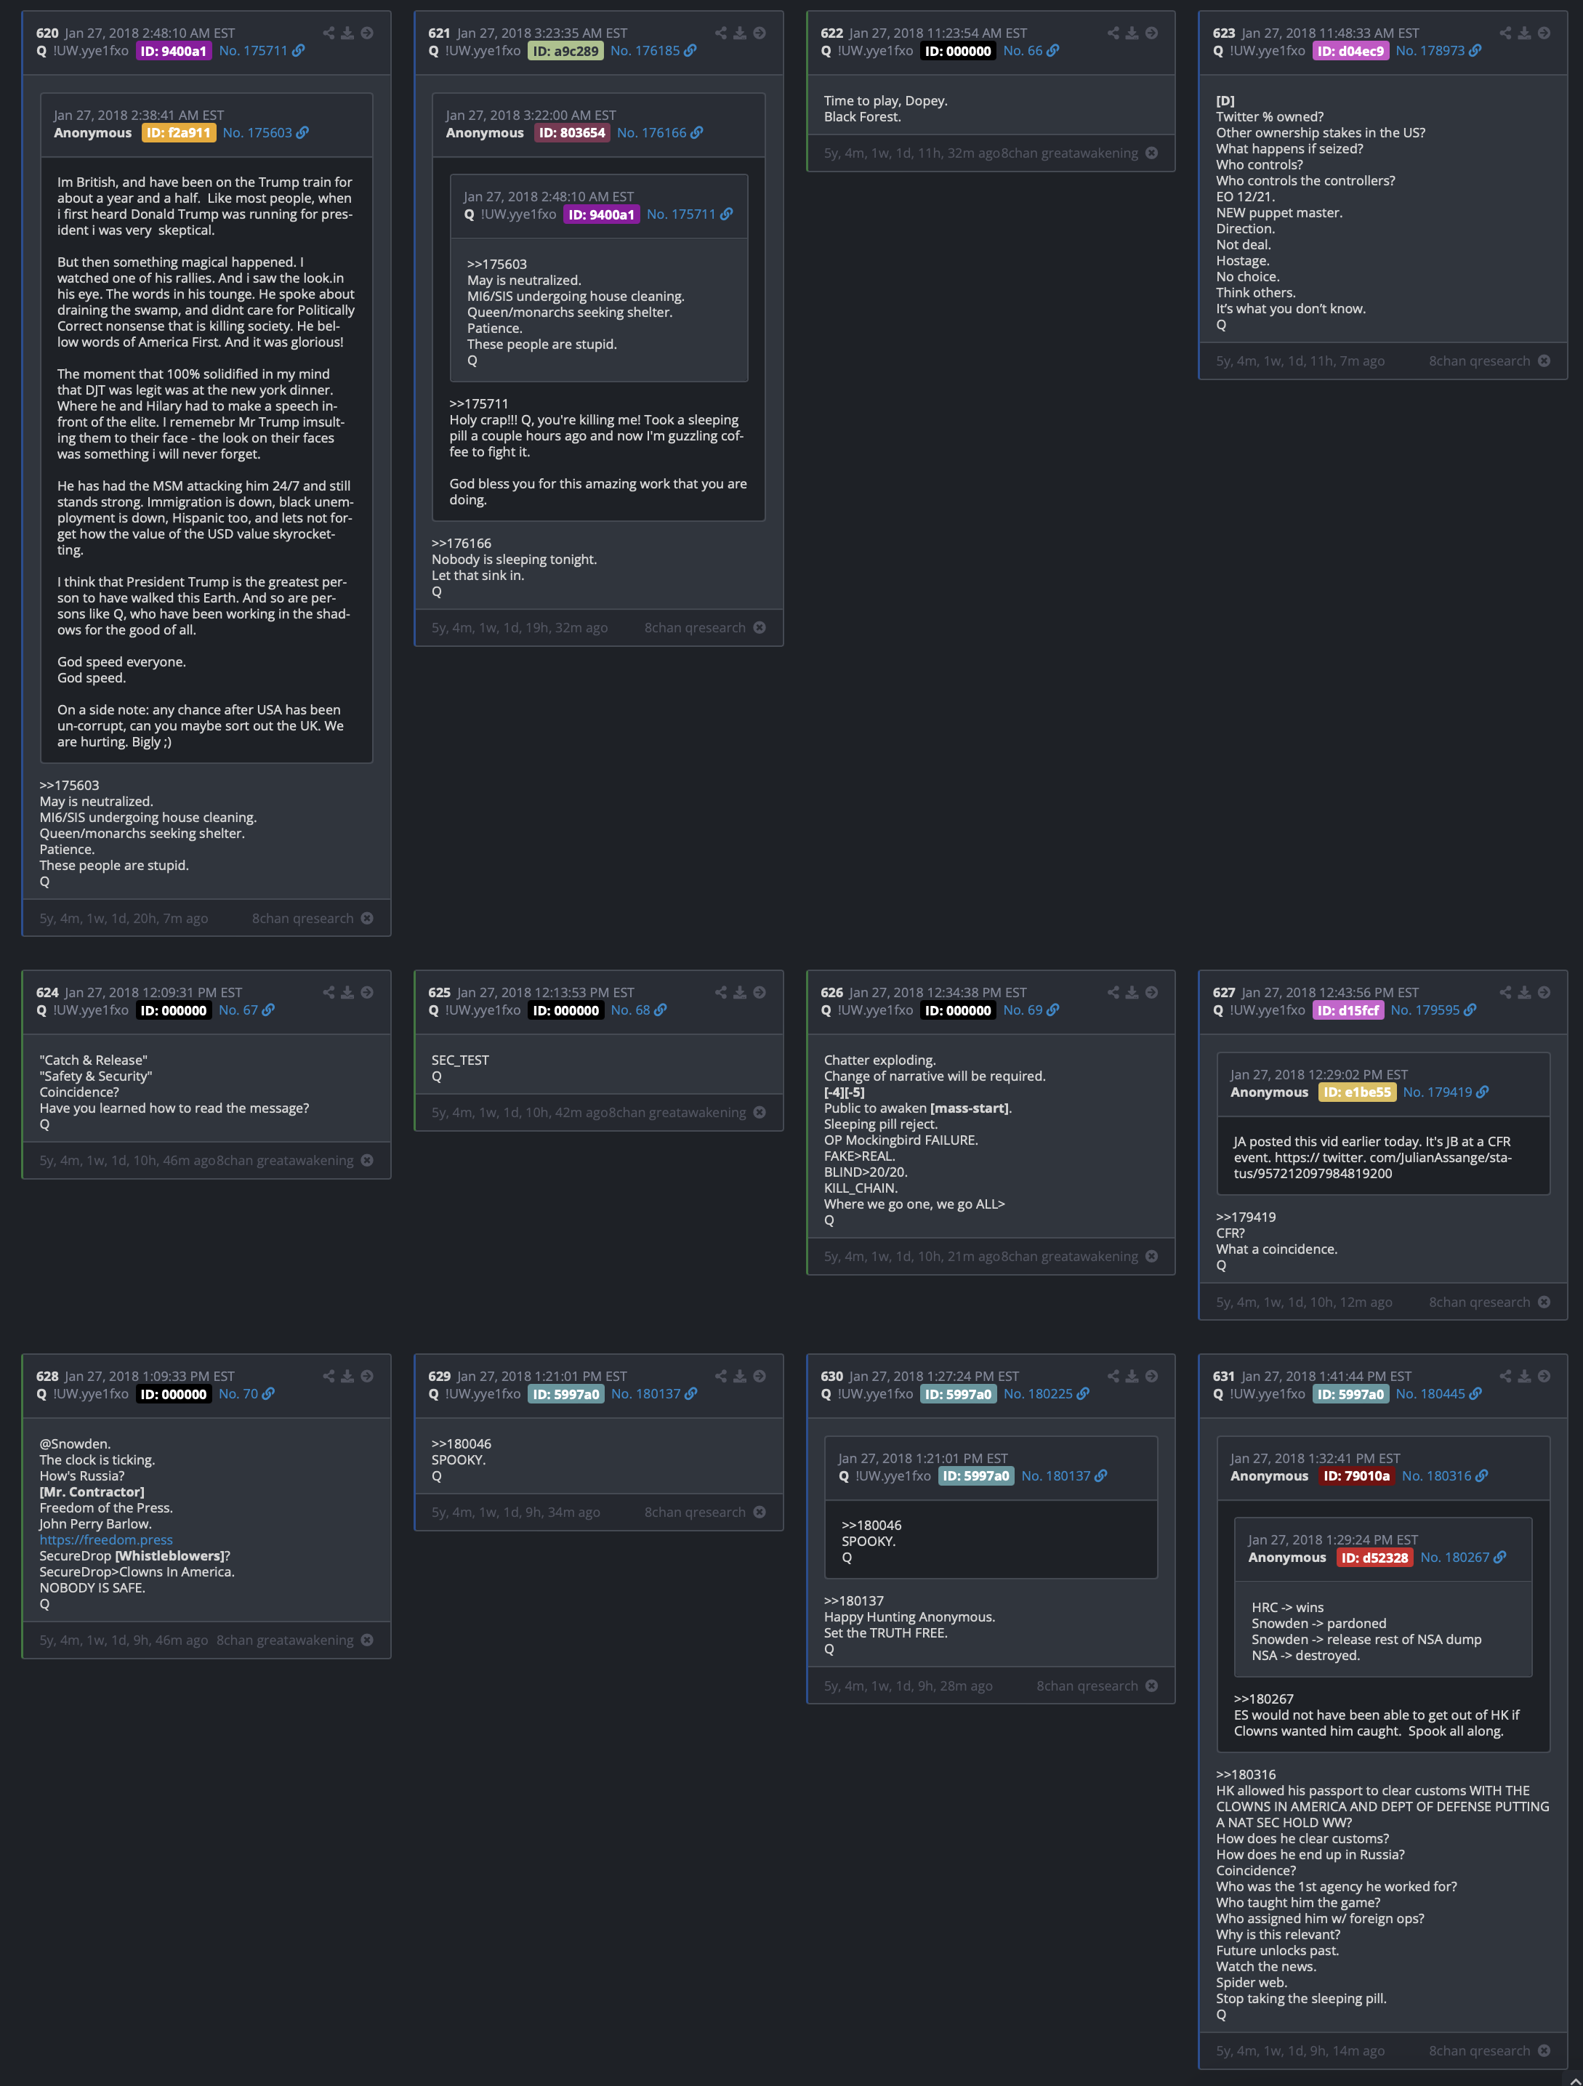Image resolution: width=1583 pixels, height=2086 pixels.
Task: Open post 623 with arrow icon
Action: 1544,33
